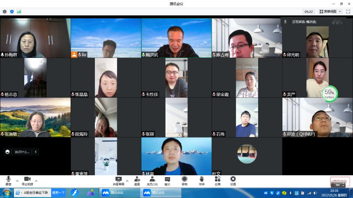Screen dimensions: 353x198
Task: Enter full screen mode via top-right icon
Action: click(x=348, y=12)
